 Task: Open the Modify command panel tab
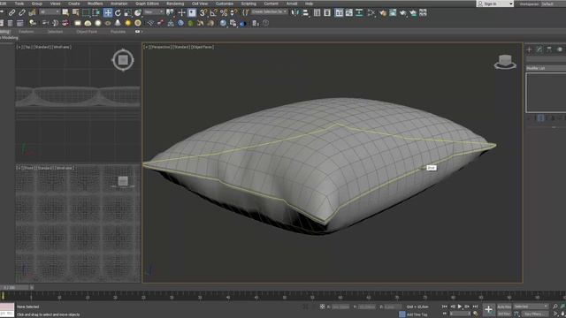tap(539, 49)
